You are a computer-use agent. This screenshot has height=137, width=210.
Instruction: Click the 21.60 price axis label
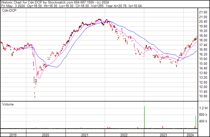[x=204, y=12]
